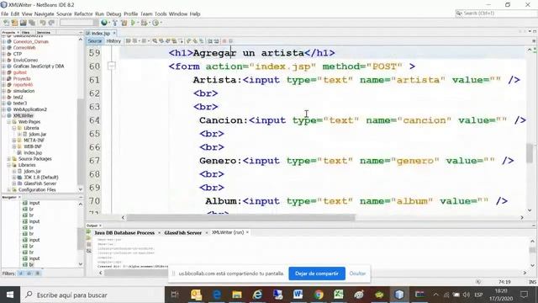The image size is (538, 303).
Task: Click the New File toolbar icon
Action: point(6,23)
